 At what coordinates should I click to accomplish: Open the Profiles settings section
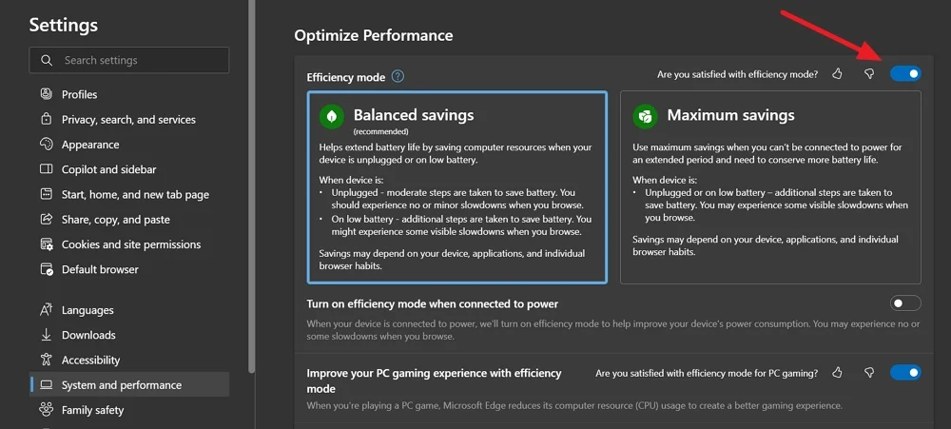[80, 94]
